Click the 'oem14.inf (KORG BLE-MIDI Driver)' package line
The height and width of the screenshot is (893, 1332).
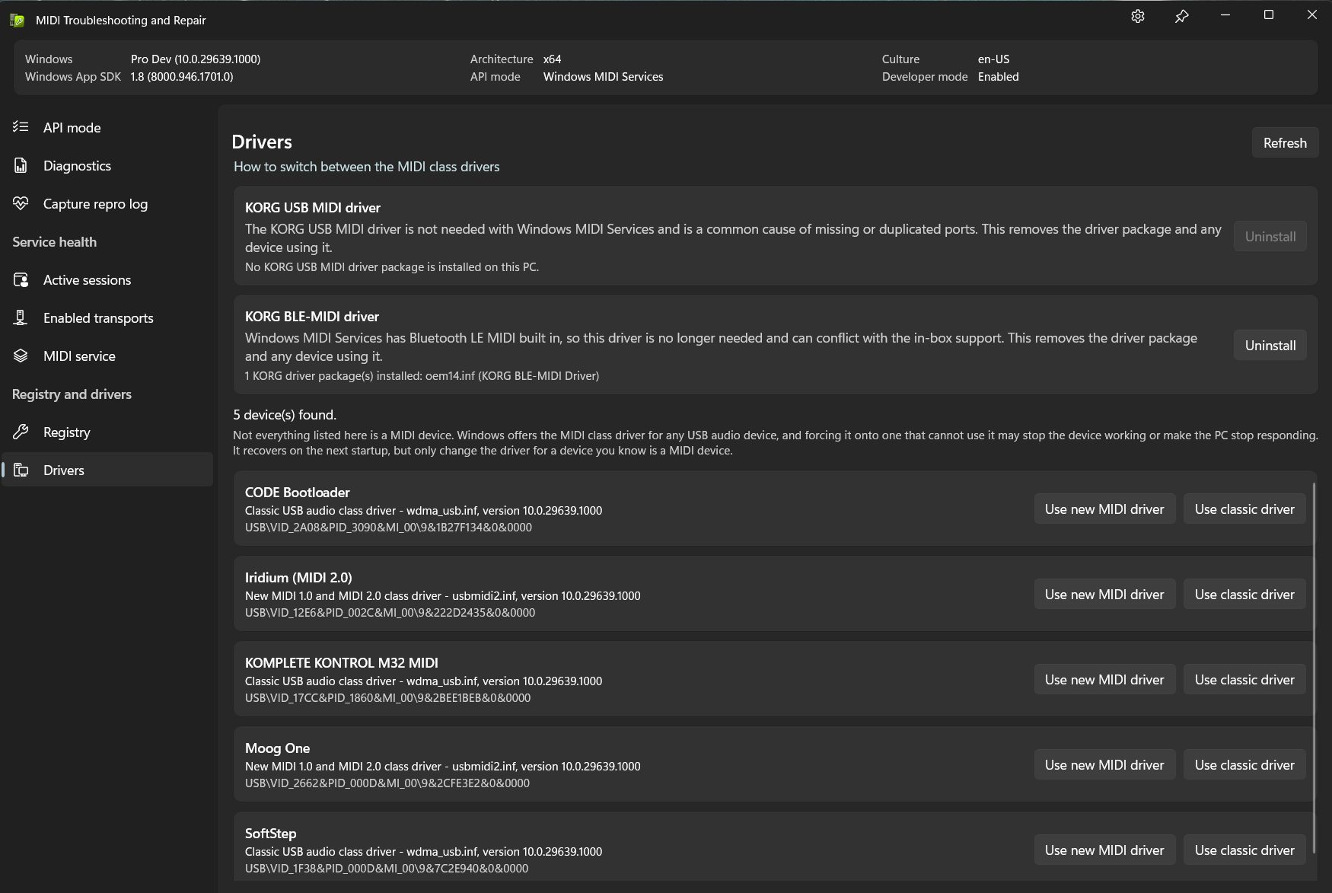coord(422,376)
